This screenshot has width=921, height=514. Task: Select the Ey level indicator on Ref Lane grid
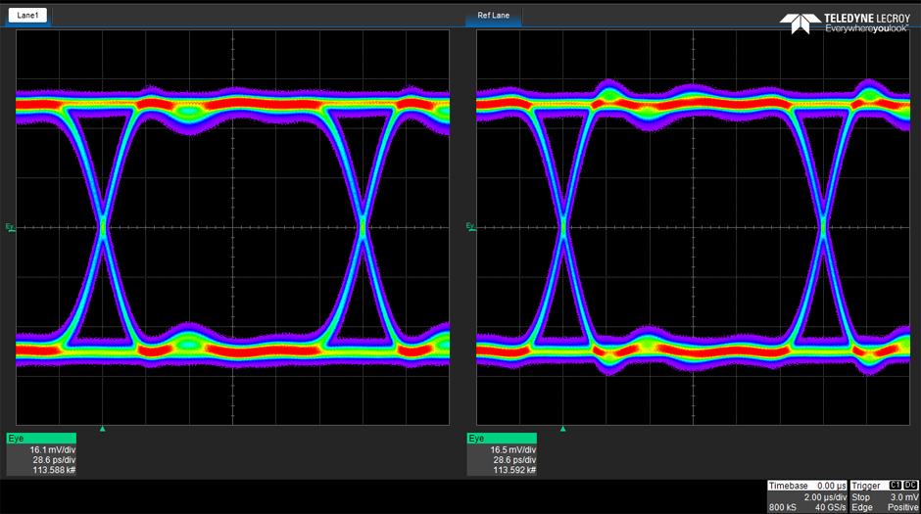(470, 227)
